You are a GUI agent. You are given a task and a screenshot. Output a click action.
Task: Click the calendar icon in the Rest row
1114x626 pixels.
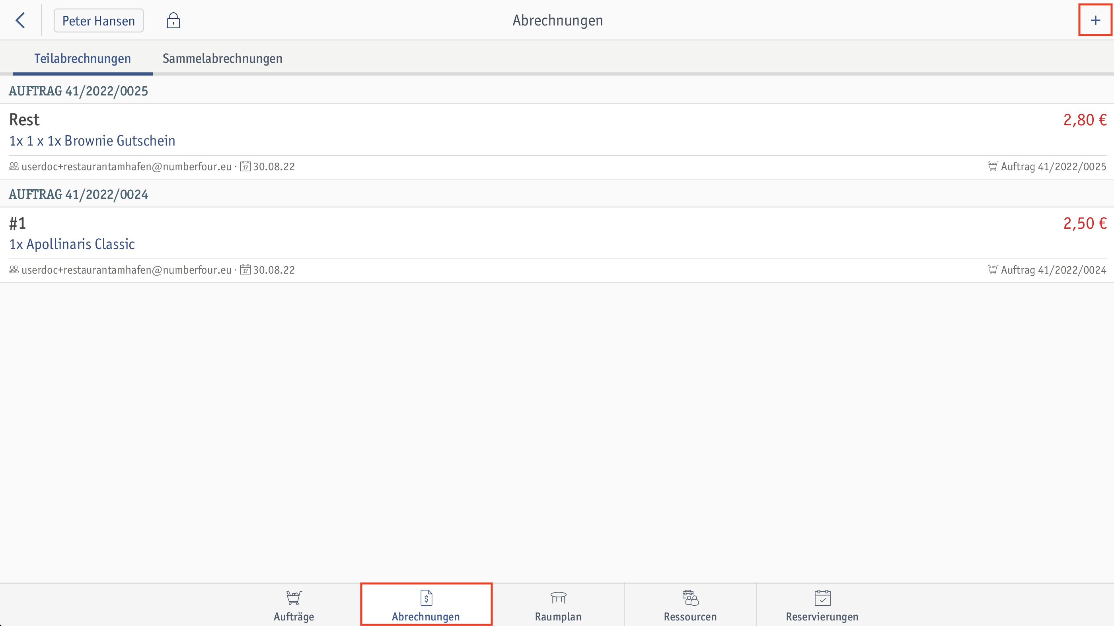245,166
